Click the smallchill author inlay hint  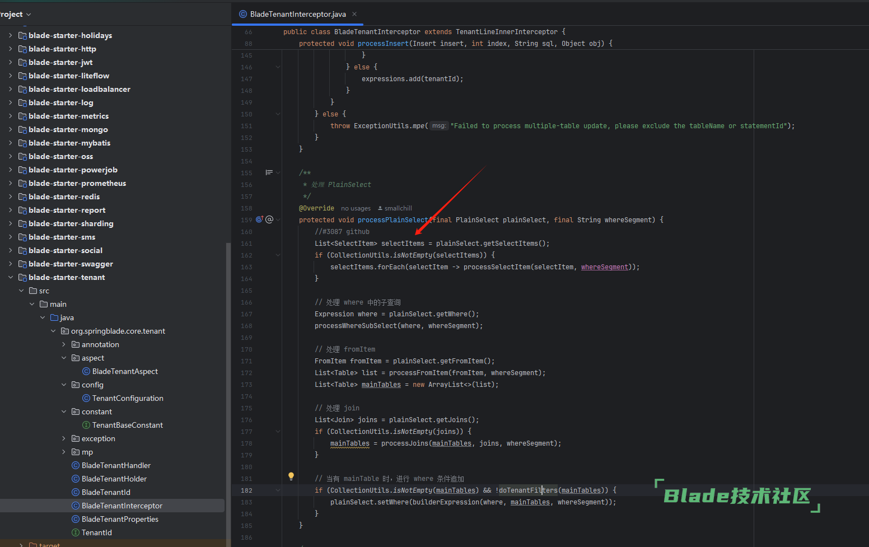tap(395, 208)
